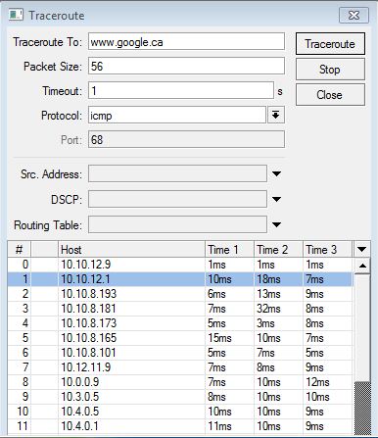Select hop row 10.10.12.9

coord(180,265)
